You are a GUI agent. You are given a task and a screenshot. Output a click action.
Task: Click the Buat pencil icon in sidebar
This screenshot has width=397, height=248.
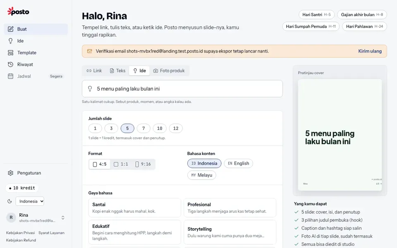tap(10, 29)
